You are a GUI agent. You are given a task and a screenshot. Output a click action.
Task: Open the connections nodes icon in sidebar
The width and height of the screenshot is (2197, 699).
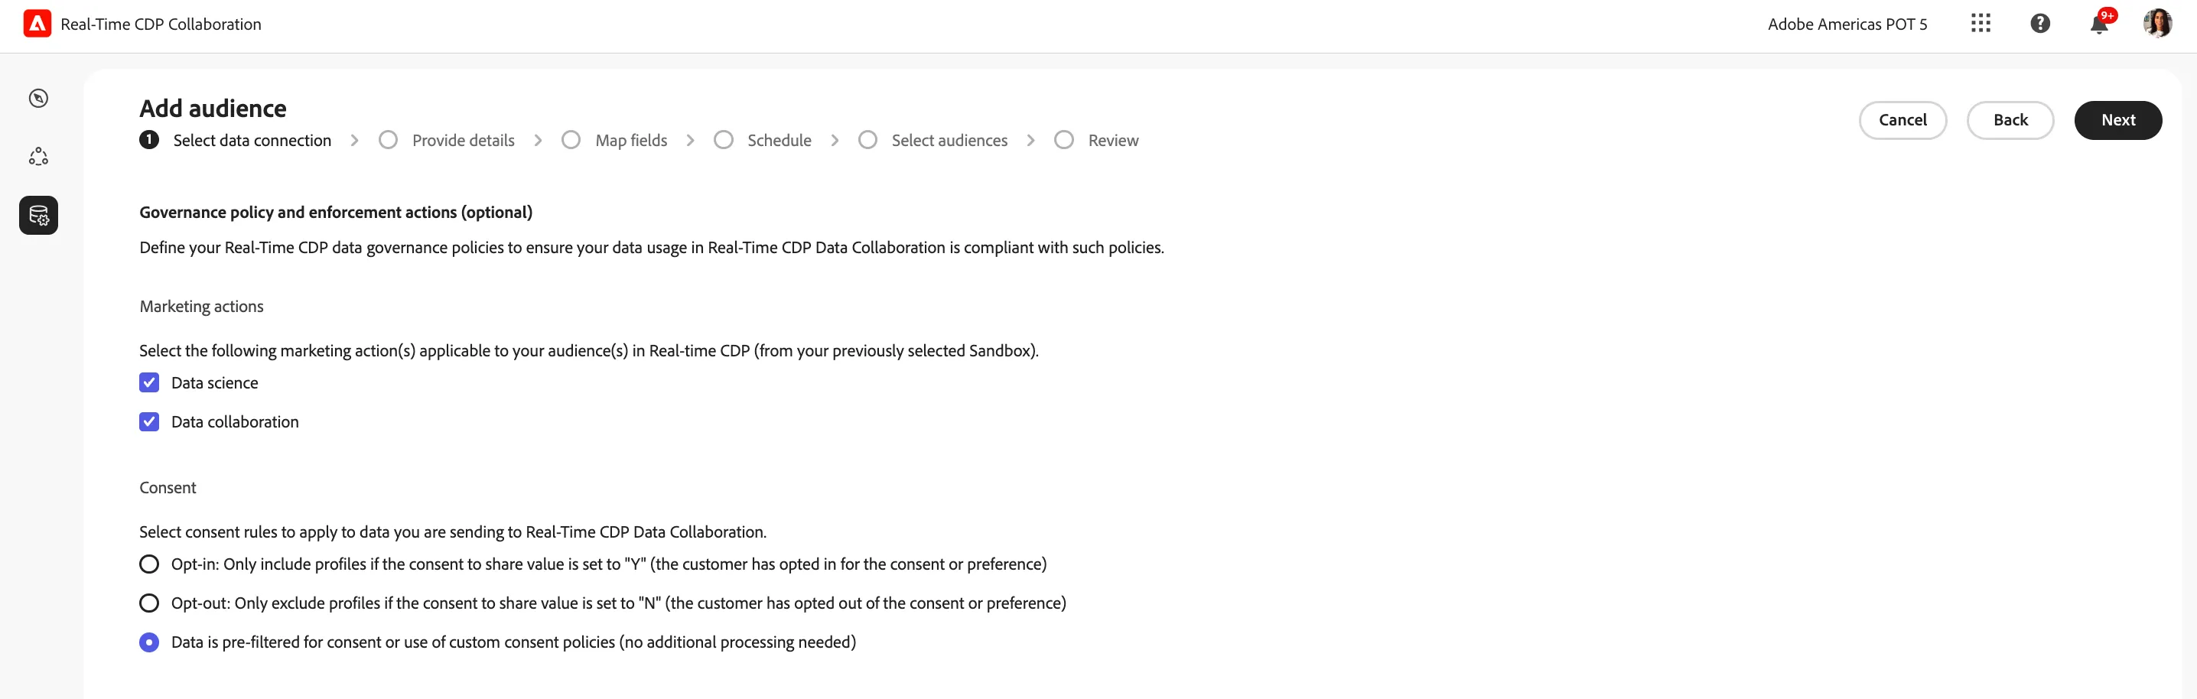tap(38, 157)
